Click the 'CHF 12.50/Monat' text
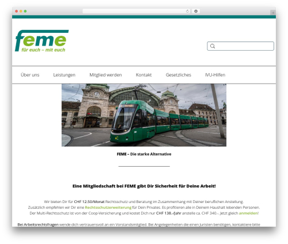This screenshot has height=244, width=288. pyautogui.click(x=89, y=202)
